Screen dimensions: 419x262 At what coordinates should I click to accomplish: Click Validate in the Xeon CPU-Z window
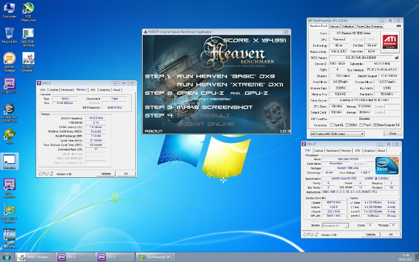coord(371,234)
